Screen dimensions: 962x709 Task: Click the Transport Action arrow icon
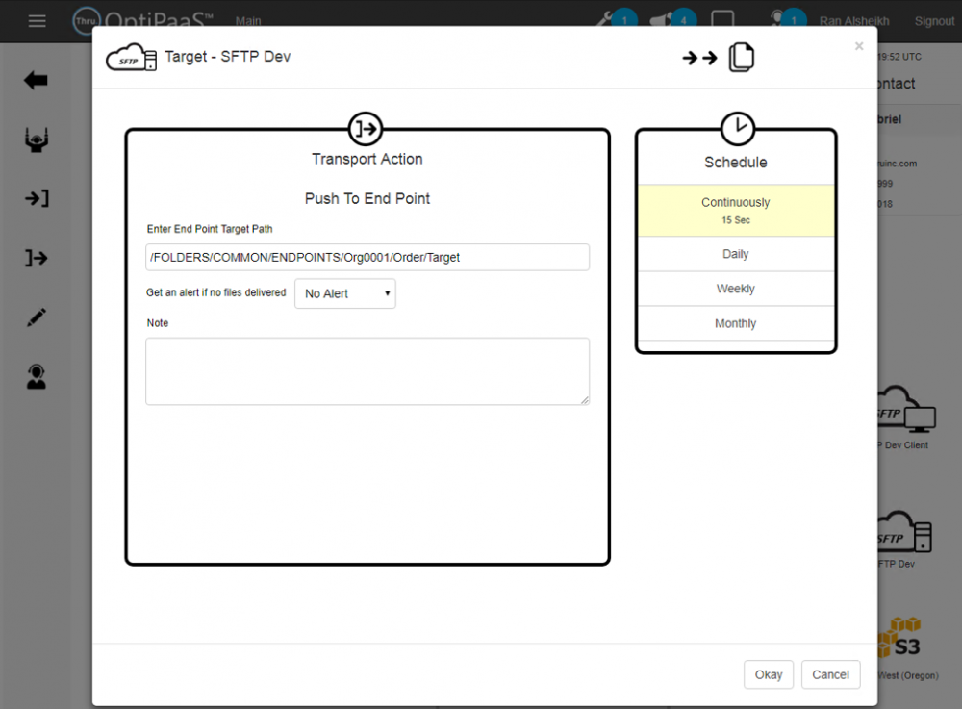[366, 128]
